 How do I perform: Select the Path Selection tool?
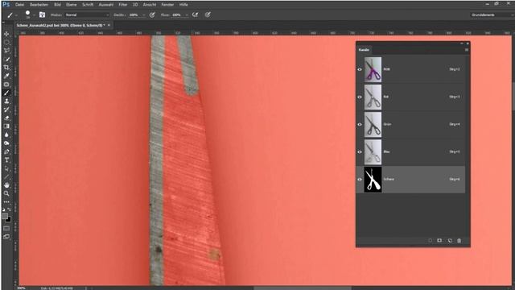6,168
